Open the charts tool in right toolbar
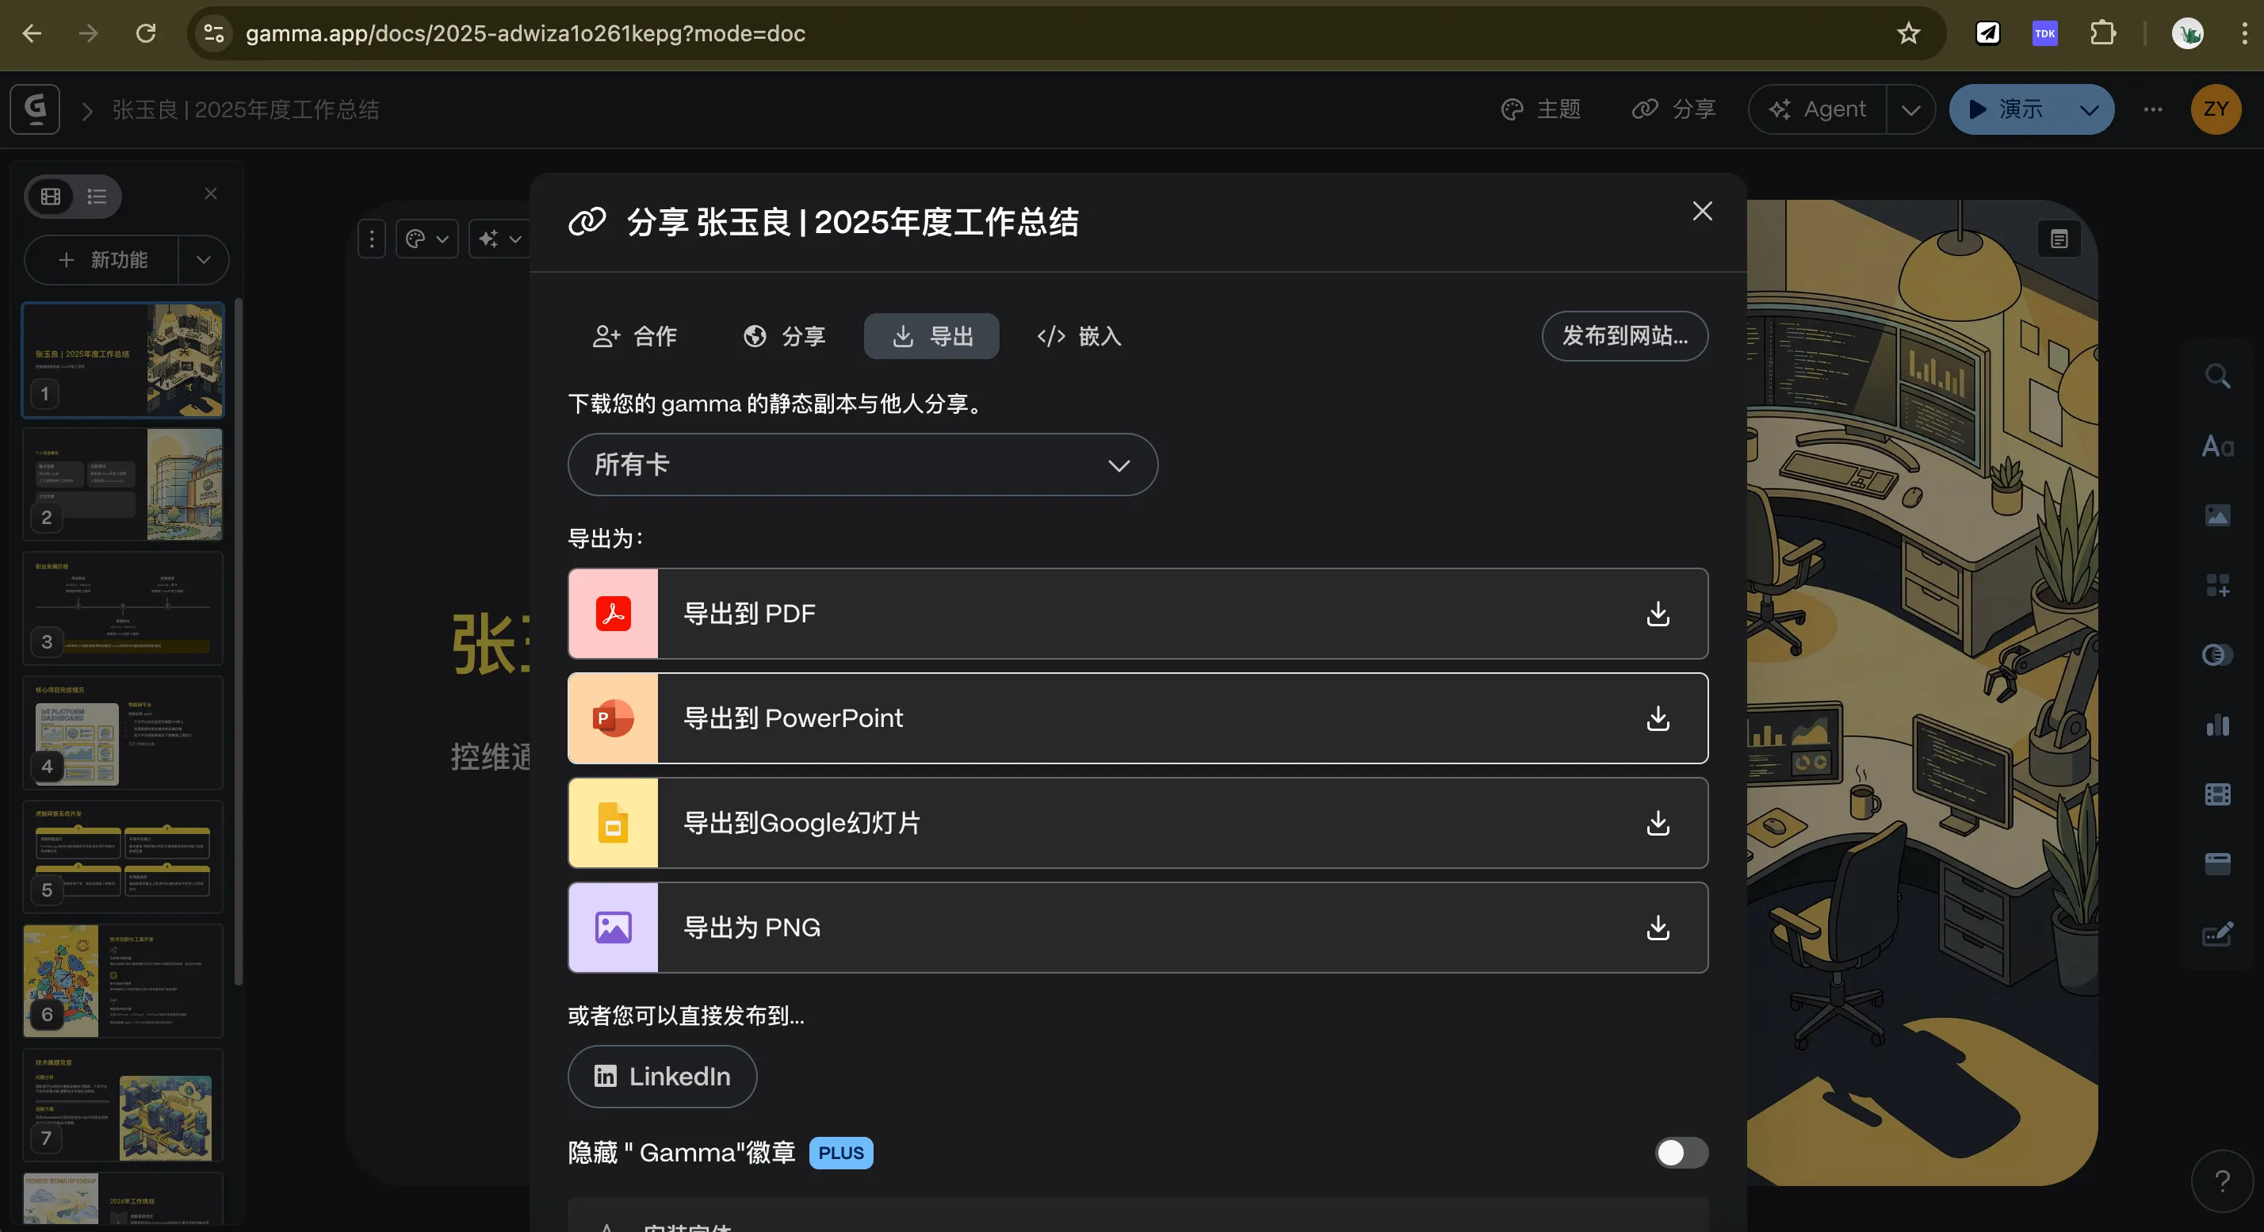Viewport: 2264px width, 1232px height. [2217, 725]
